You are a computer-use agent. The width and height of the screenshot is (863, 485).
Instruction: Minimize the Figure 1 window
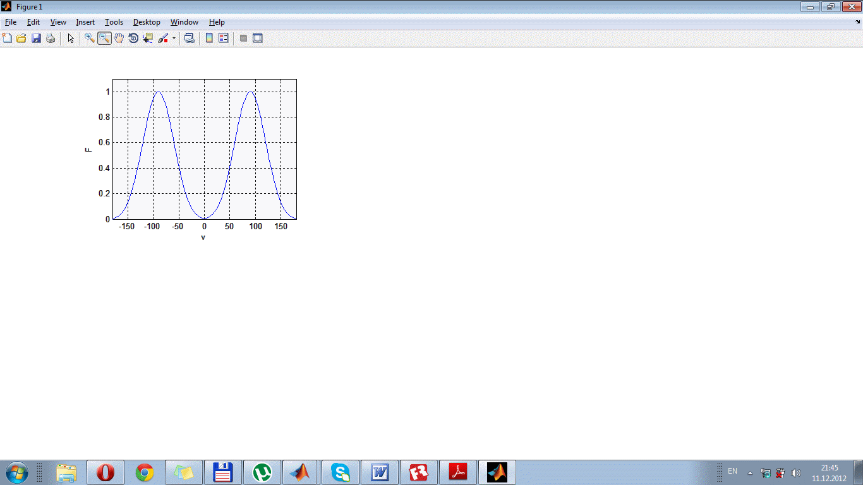pos(811,6)
